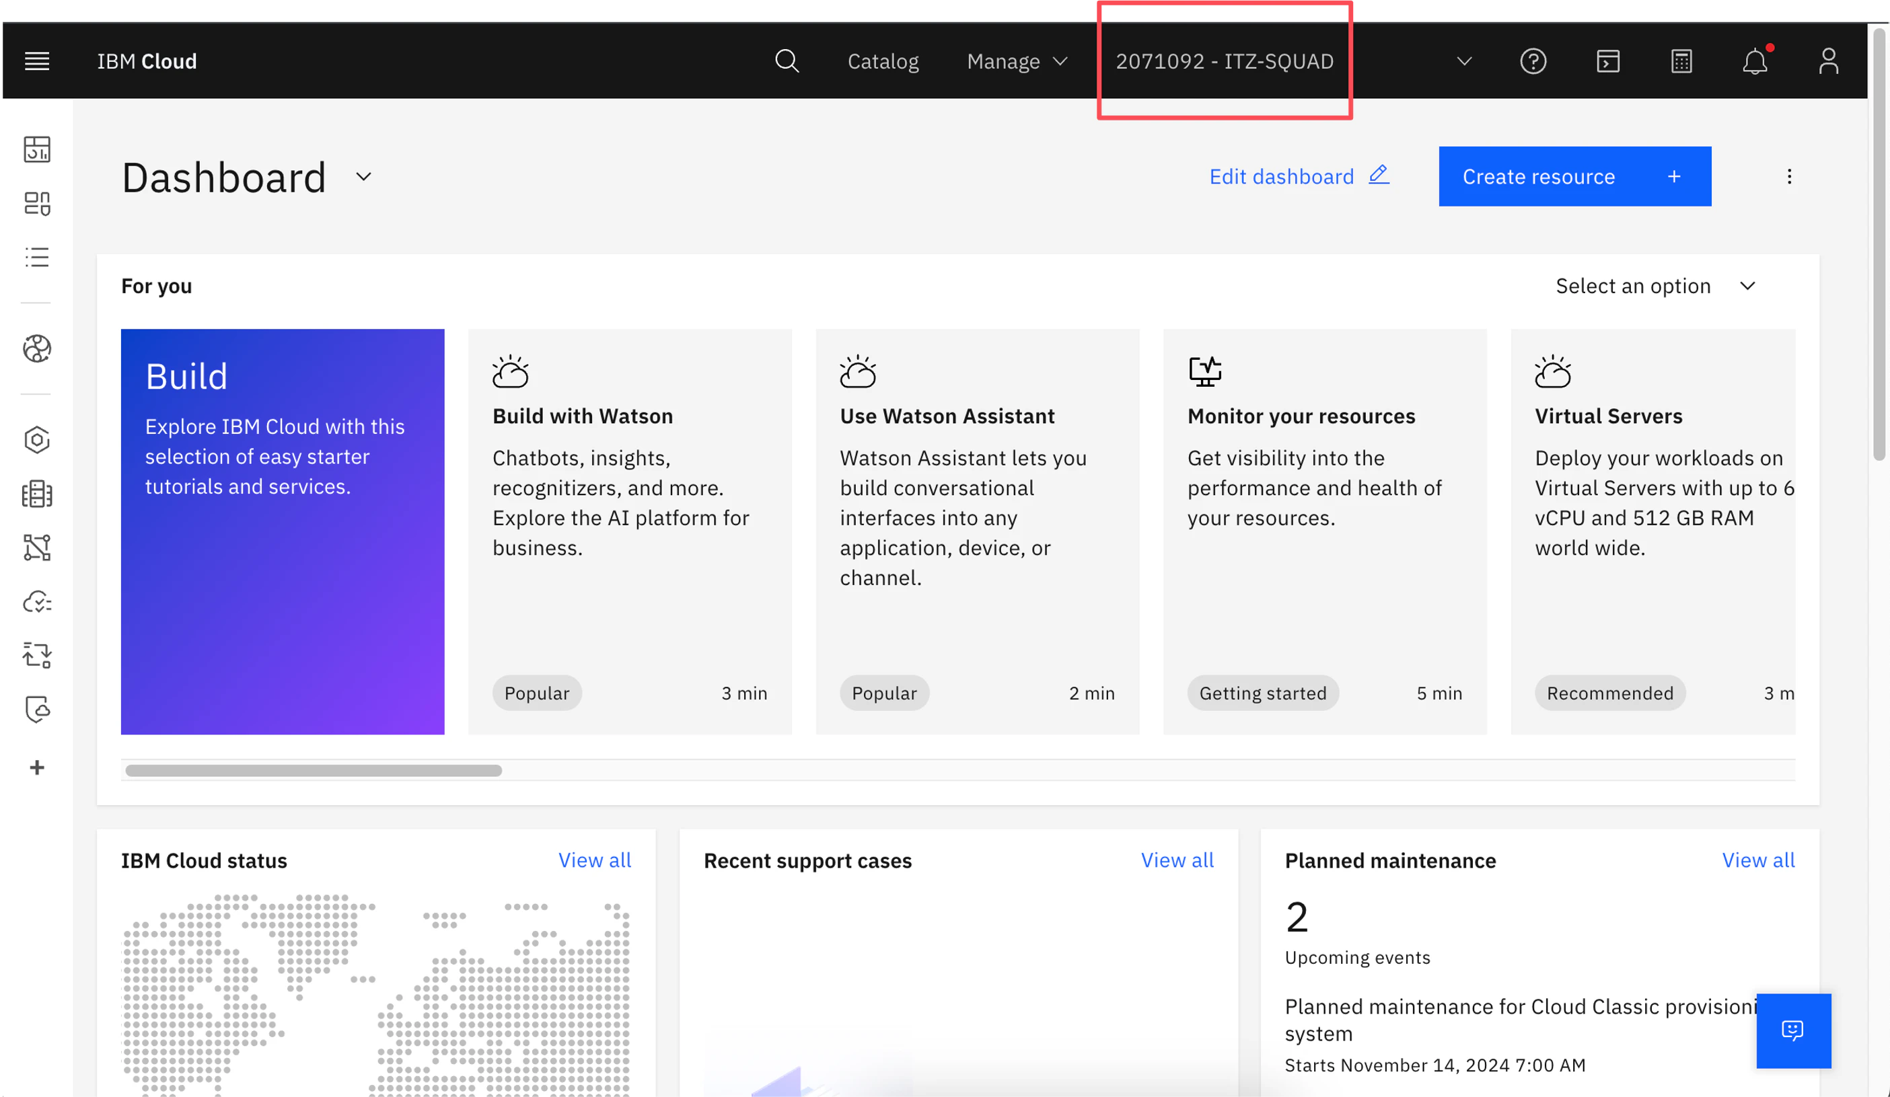Open the cost estimator calculator icon
The image size is (1890, 1097).
pyautogui.click(x=1681, y=61)
